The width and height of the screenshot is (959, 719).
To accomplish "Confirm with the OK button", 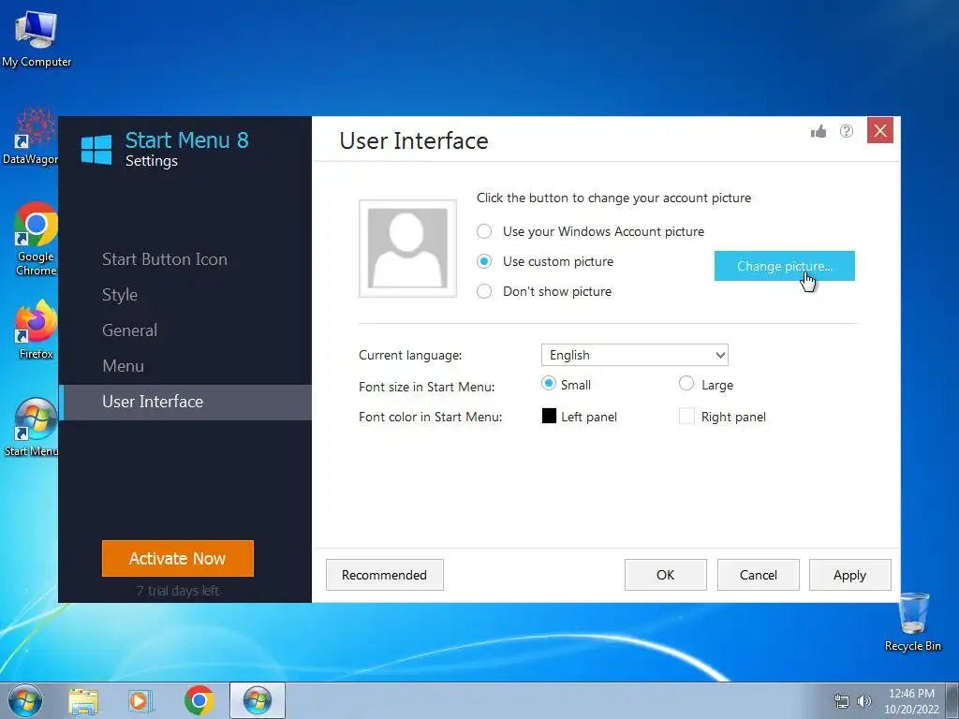I will click(666, 576).
